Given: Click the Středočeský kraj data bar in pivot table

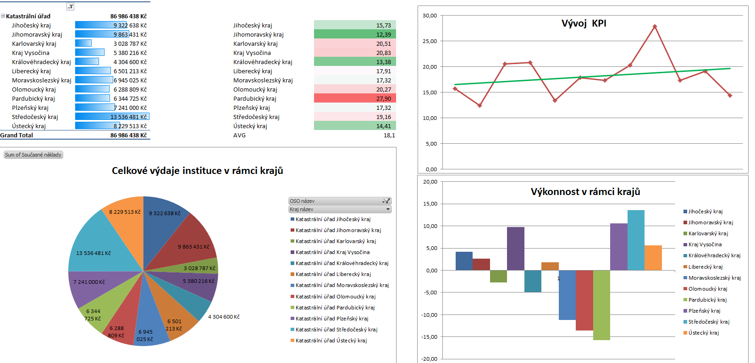Looking at the screenshot, I should [112, 117].
